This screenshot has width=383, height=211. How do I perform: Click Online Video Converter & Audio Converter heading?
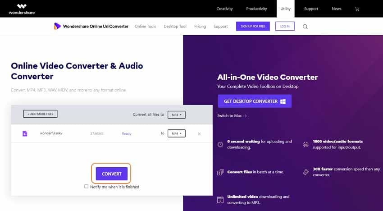point(77,71)
